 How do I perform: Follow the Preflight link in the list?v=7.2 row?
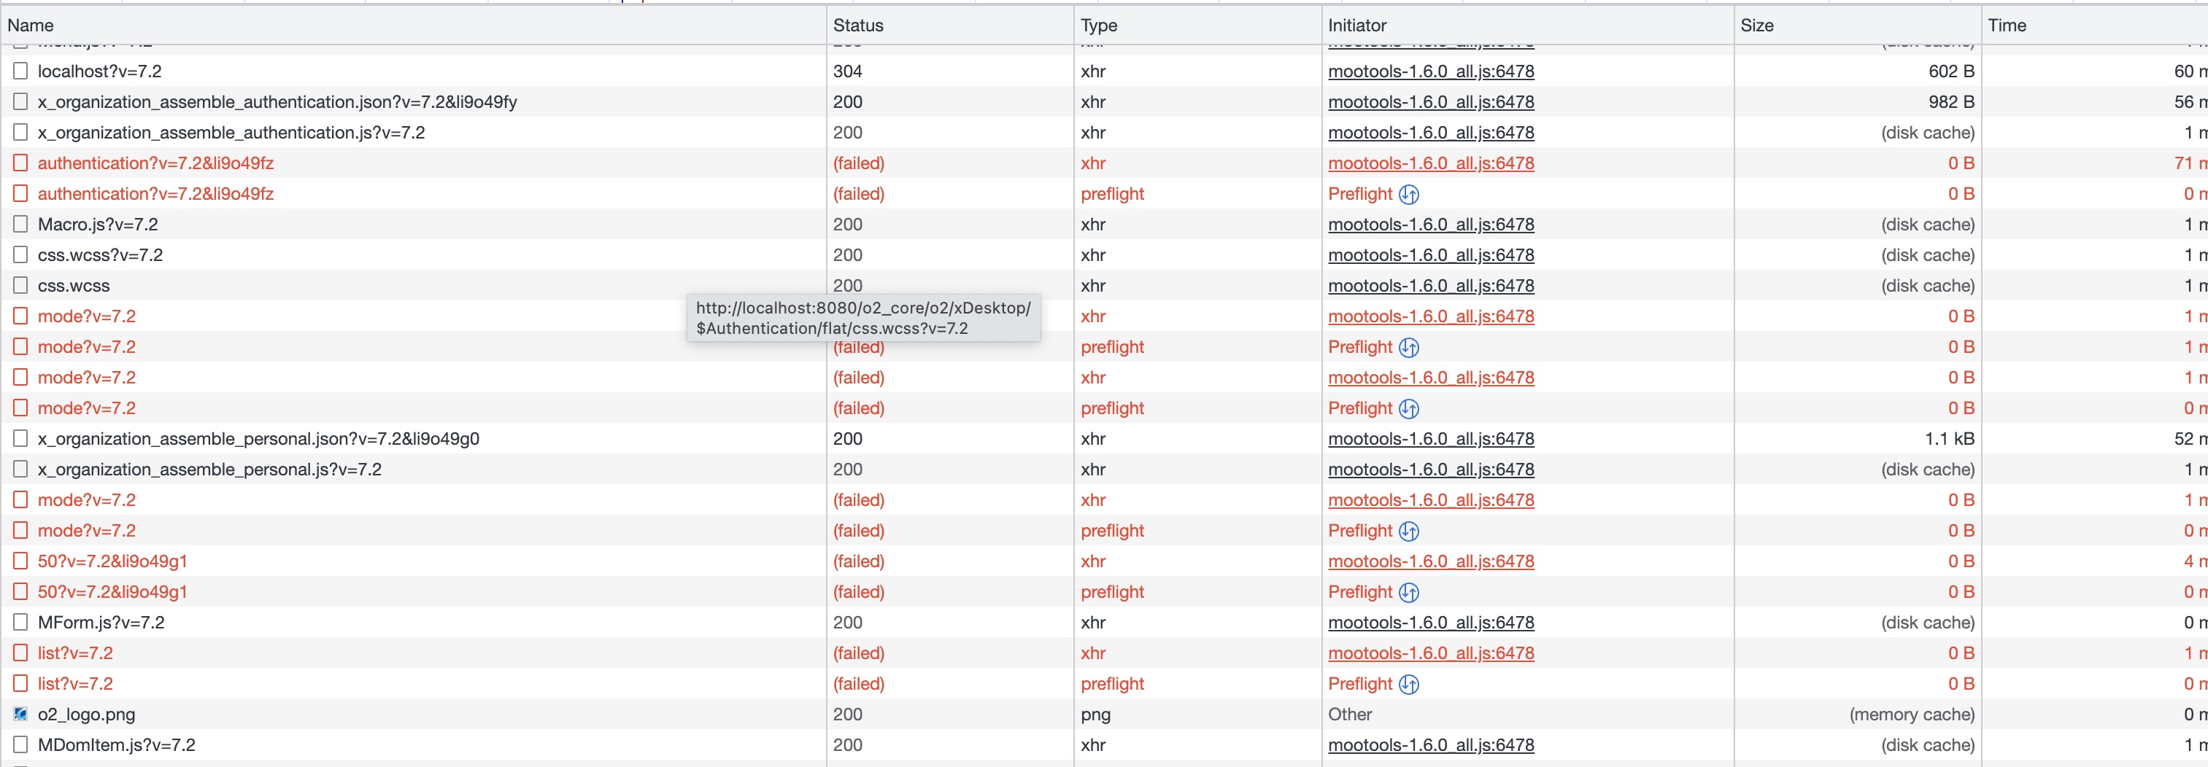[x=1360, y=684]
